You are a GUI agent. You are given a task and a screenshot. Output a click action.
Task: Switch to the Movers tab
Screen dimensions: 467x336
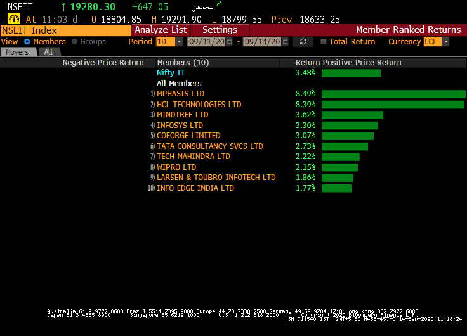[x=17, y=52]
